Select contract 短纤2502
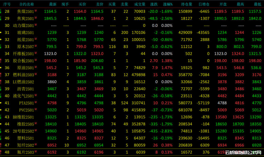264x157 pixels. [25, 145]
